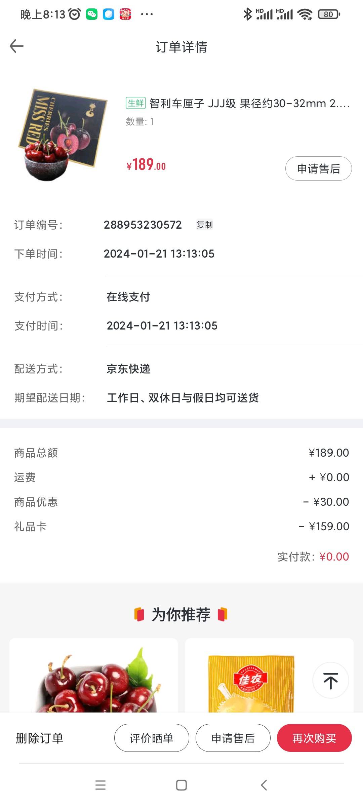363x807 pixels.
Task: Copy order number with 复制
Action: coord(204,225)
